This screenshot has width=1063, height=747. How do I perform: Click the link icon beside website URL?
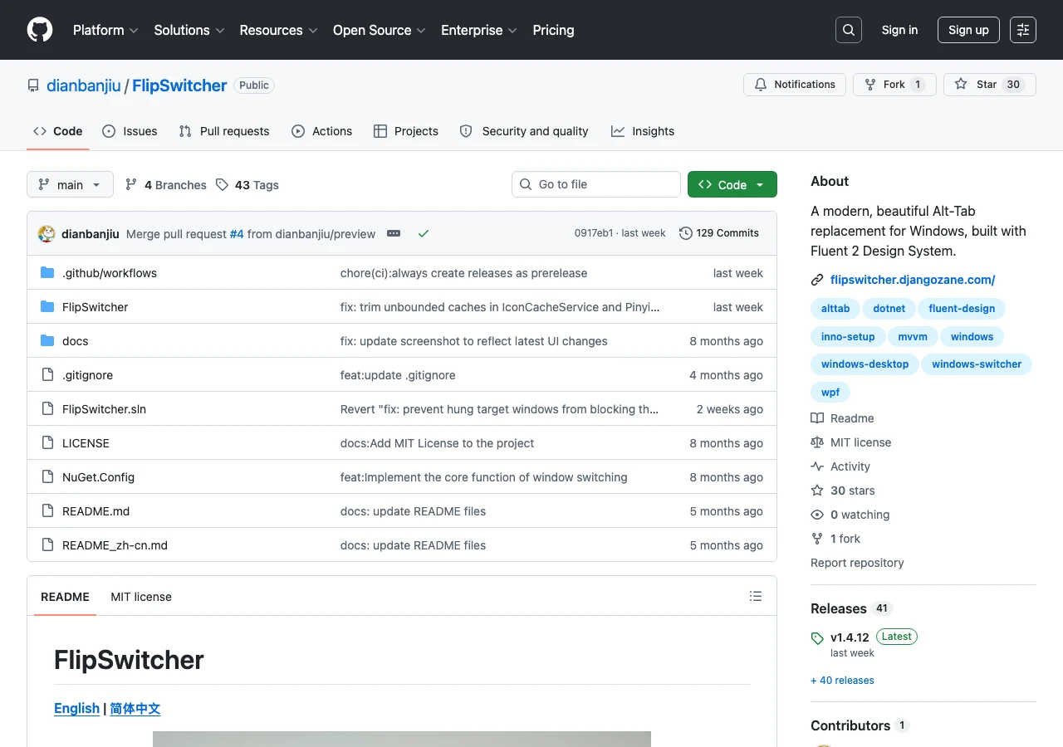(817, 281)
